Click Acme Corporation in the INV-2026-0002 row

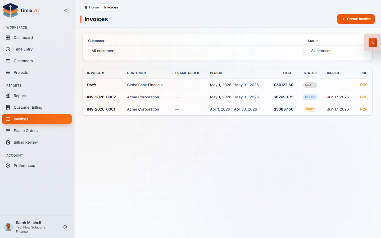pos(143,97)
